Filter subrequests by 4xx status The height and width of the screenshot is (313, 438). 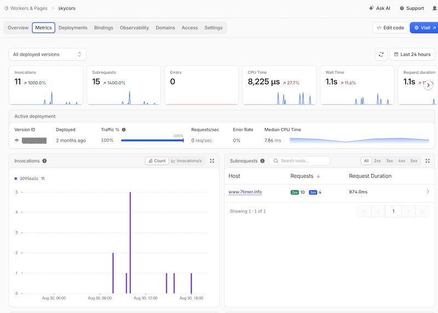tap(402, 161)
